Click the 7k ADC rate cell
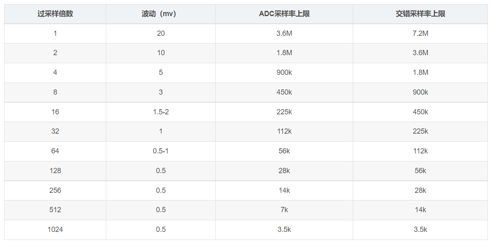This screenshot has height=246, width=492. pyautogui.click(x=284, y=210)
